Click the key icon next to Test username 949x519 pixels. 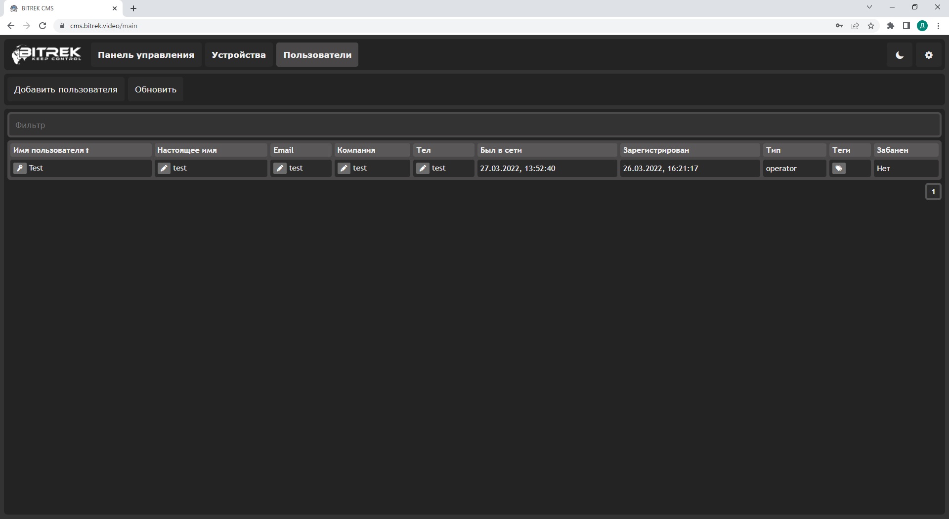pos(20,169)
